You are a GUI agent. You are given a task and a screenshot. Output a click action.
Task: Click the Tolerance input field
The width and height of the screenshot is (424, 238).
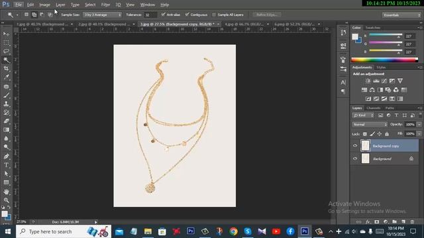click(x=150, y=15)
